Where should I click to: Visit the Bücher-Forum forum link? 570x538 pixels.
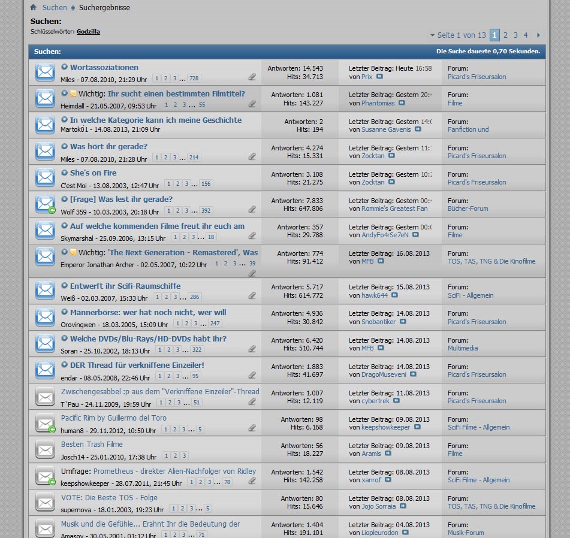(x=468, y=208)
